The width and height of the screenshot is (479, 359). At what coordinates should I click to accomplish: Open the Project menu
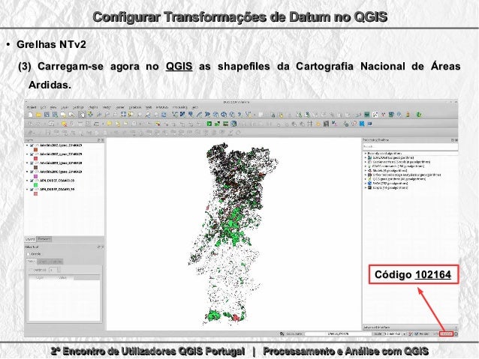(32, 107)
